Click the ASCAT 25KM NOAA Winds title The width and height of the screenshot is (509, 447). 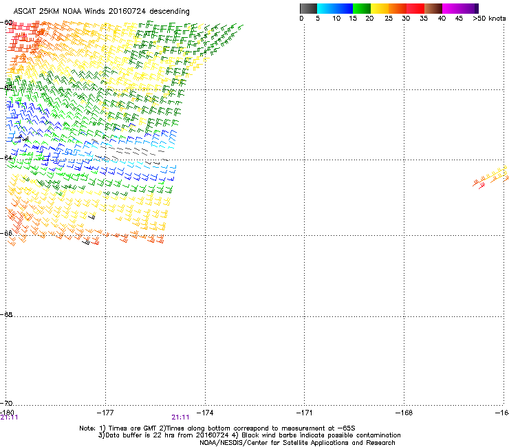[101, 11]
